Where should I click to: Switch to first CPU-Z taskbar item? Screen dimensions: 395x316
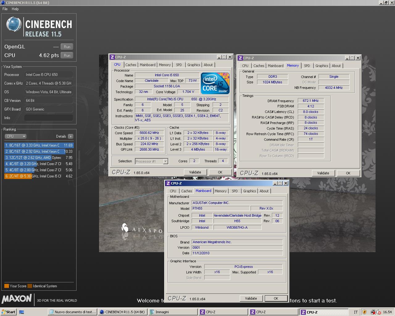(223, 312)
